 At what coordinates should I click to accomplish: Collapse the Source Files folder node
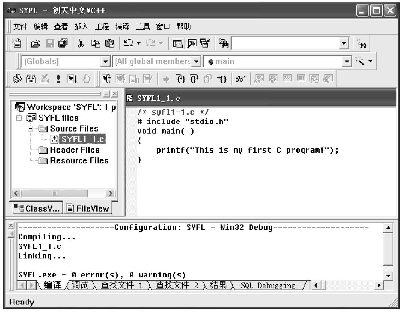tap(30, 128)
